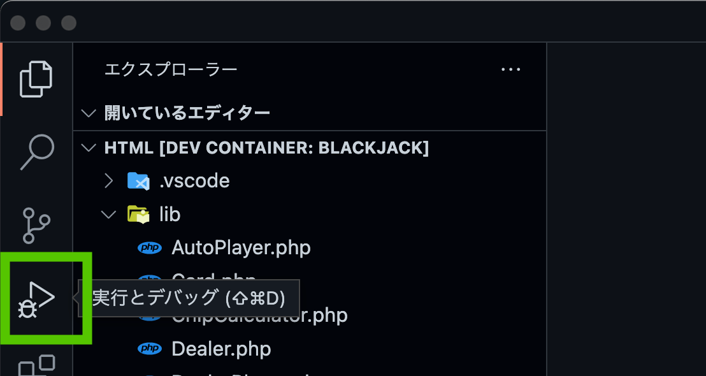Viewport: 706px width, 376px height.
Task: Show the Explorer view
Action: click(36, 77)
